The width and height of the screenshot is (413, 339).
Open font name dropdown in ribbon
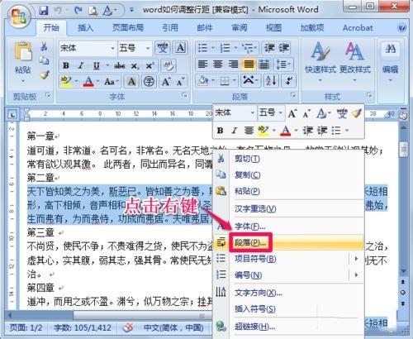coord(112,49)
